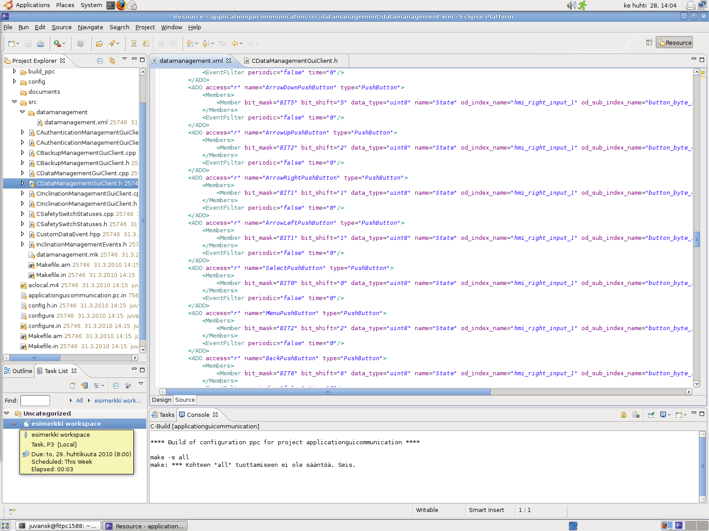The image size is (709, 531).
Task: Click New Task icon in Task List
Action: 73,385
